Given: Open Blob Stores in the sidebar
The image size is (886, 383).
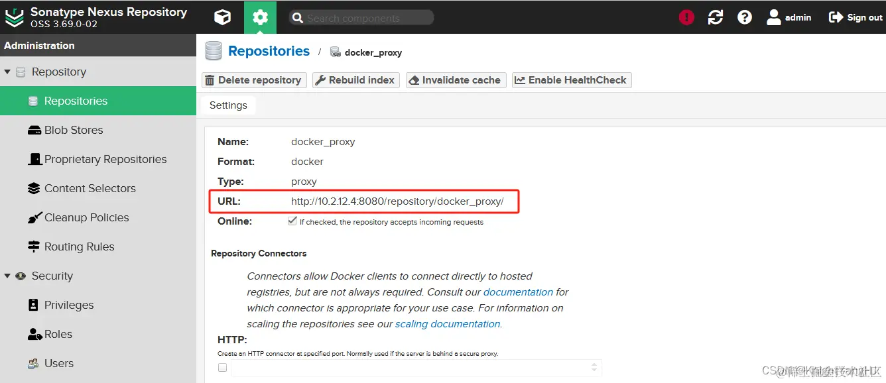Looking at the screenshot, I should pyautogui.click(x=98, y=130).
